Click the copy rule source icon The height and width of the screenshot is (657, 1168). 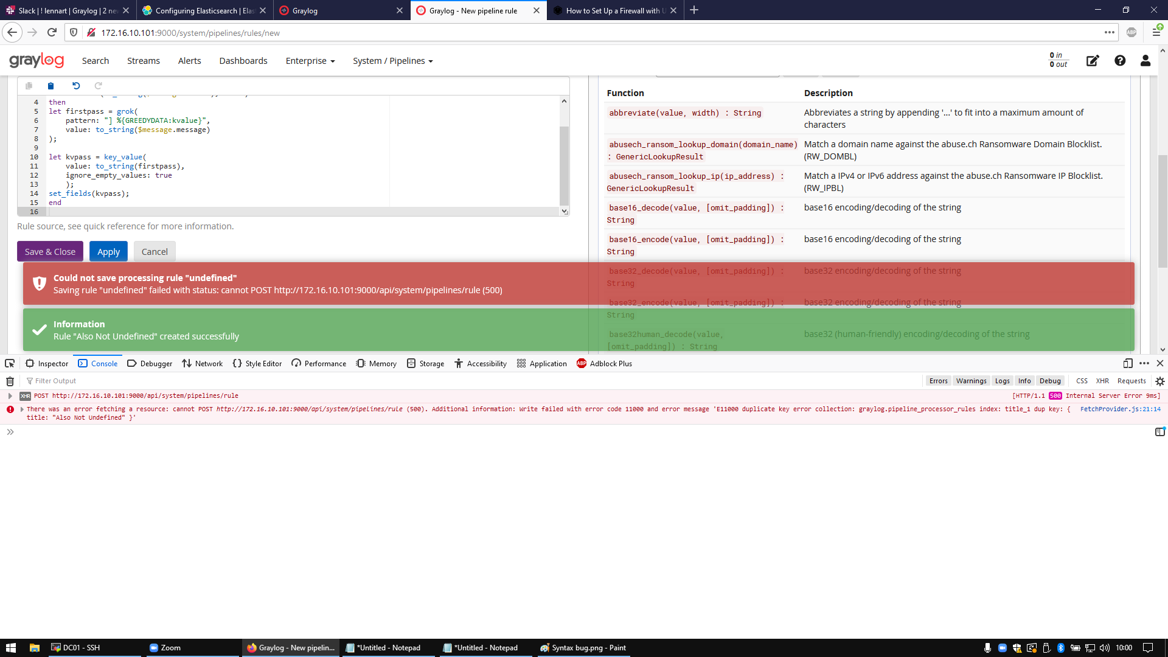(x=29, y=86)
